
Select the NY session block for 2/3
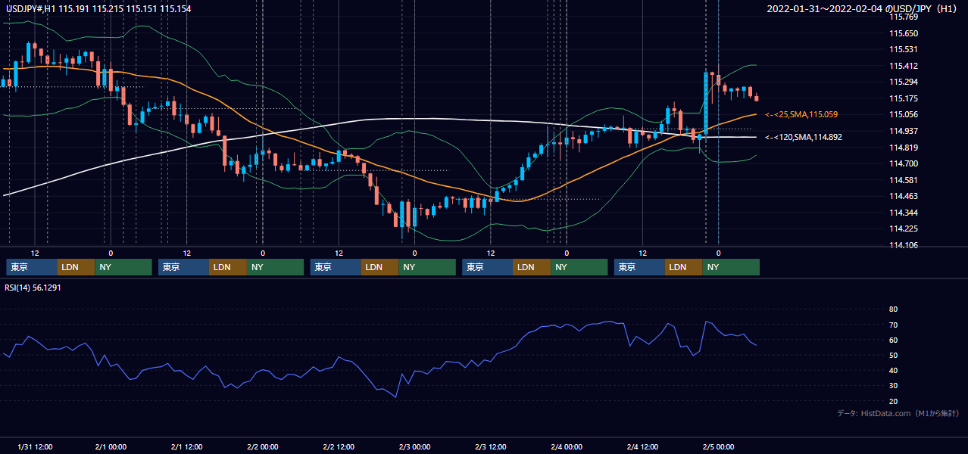tap(579, 267)
